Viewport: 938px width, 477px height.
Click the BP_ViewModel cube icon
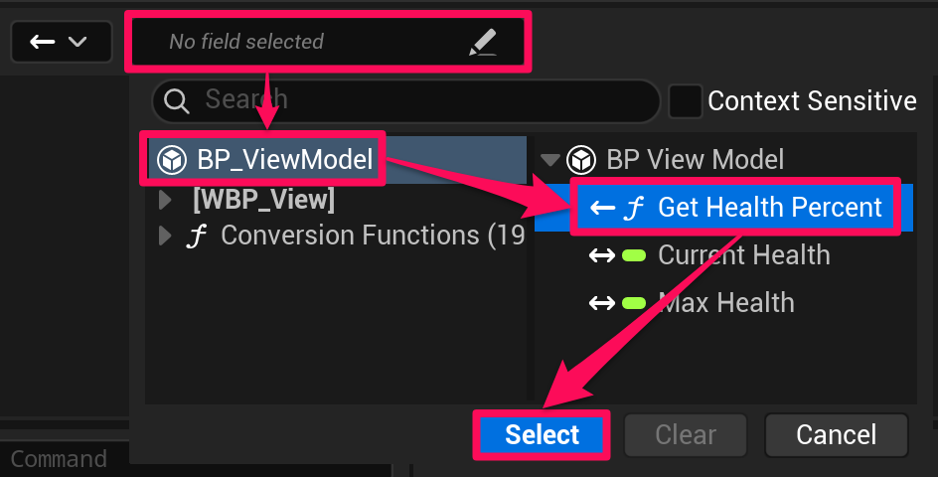172,159
